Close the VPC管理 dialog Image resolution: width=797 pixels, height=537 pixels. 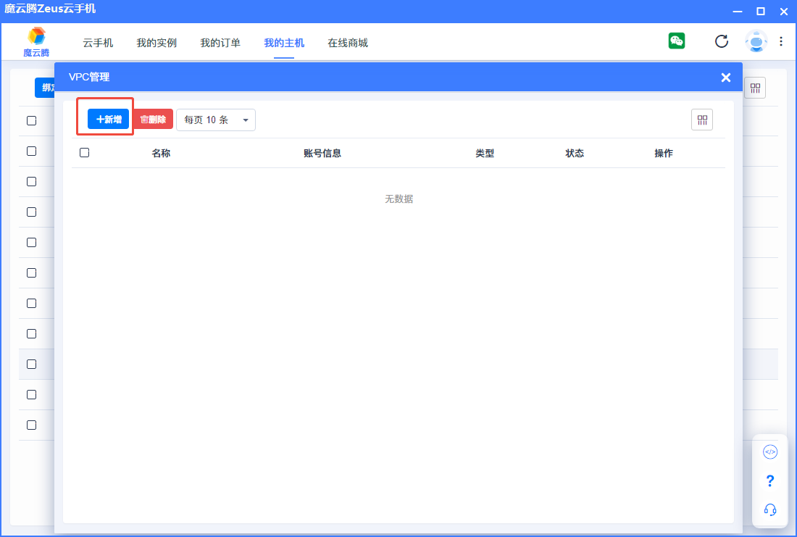pos(725,78)
